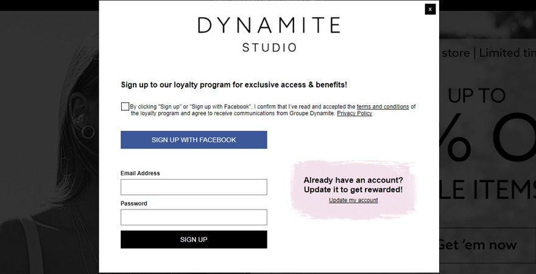This screenshot has width=536, height=274.
Task: Open the terms and conditions link
Action: pos(383,107)
